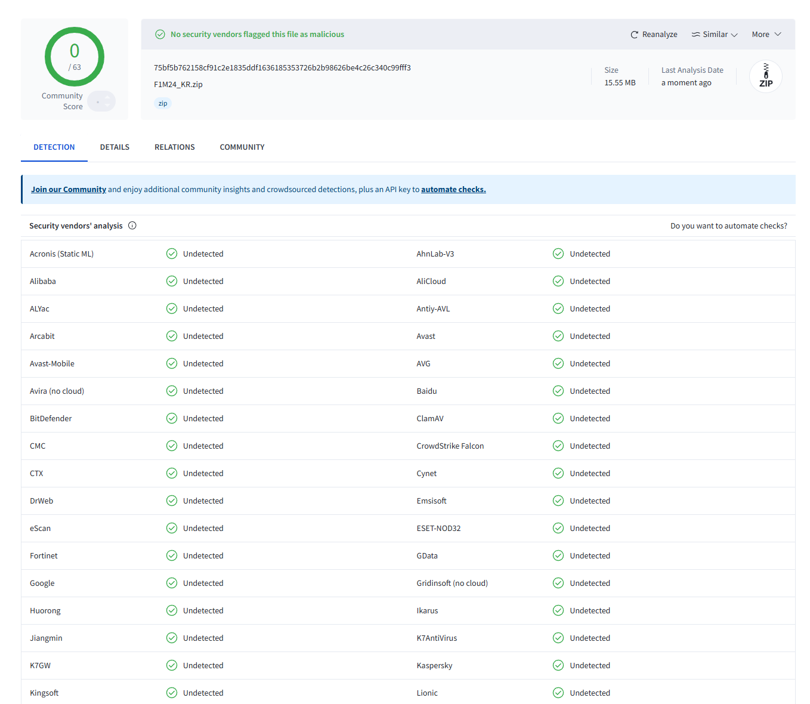Click the vendor name Jiangmin
Image resolution: width=810 pixels, height=704 pixels.
(46, 638)
